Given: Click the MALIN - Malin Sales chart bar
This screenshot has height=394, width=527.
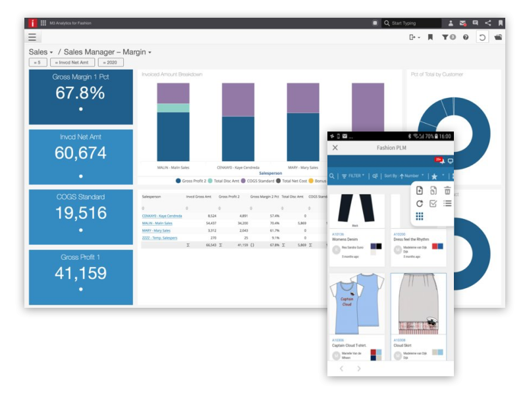Looking at the screenshot, I should click(173, 122).
